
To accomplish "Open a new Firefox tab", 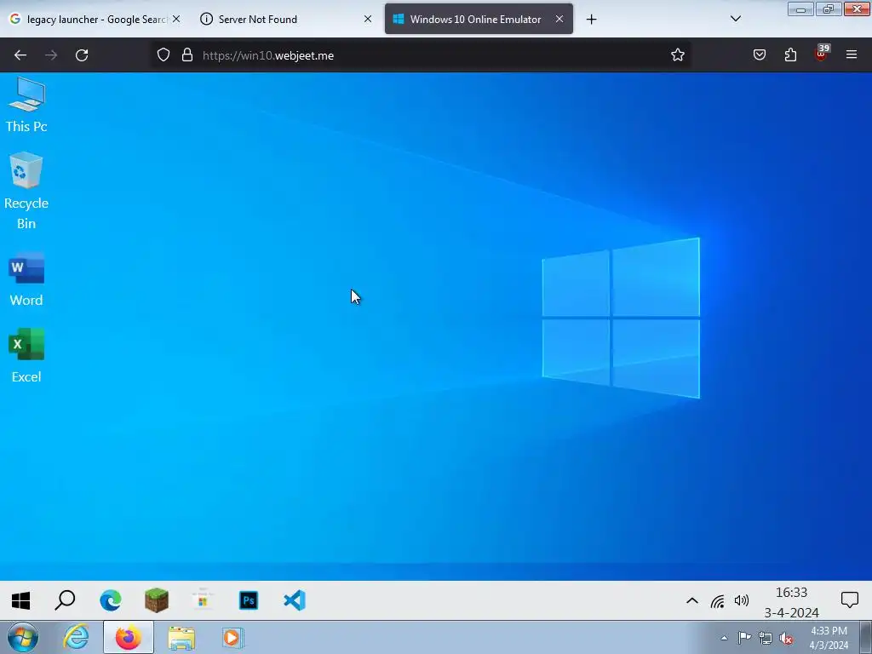I will [592, 20].
